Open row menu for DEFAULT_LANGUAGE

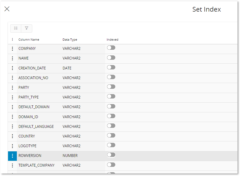(12, 126)
